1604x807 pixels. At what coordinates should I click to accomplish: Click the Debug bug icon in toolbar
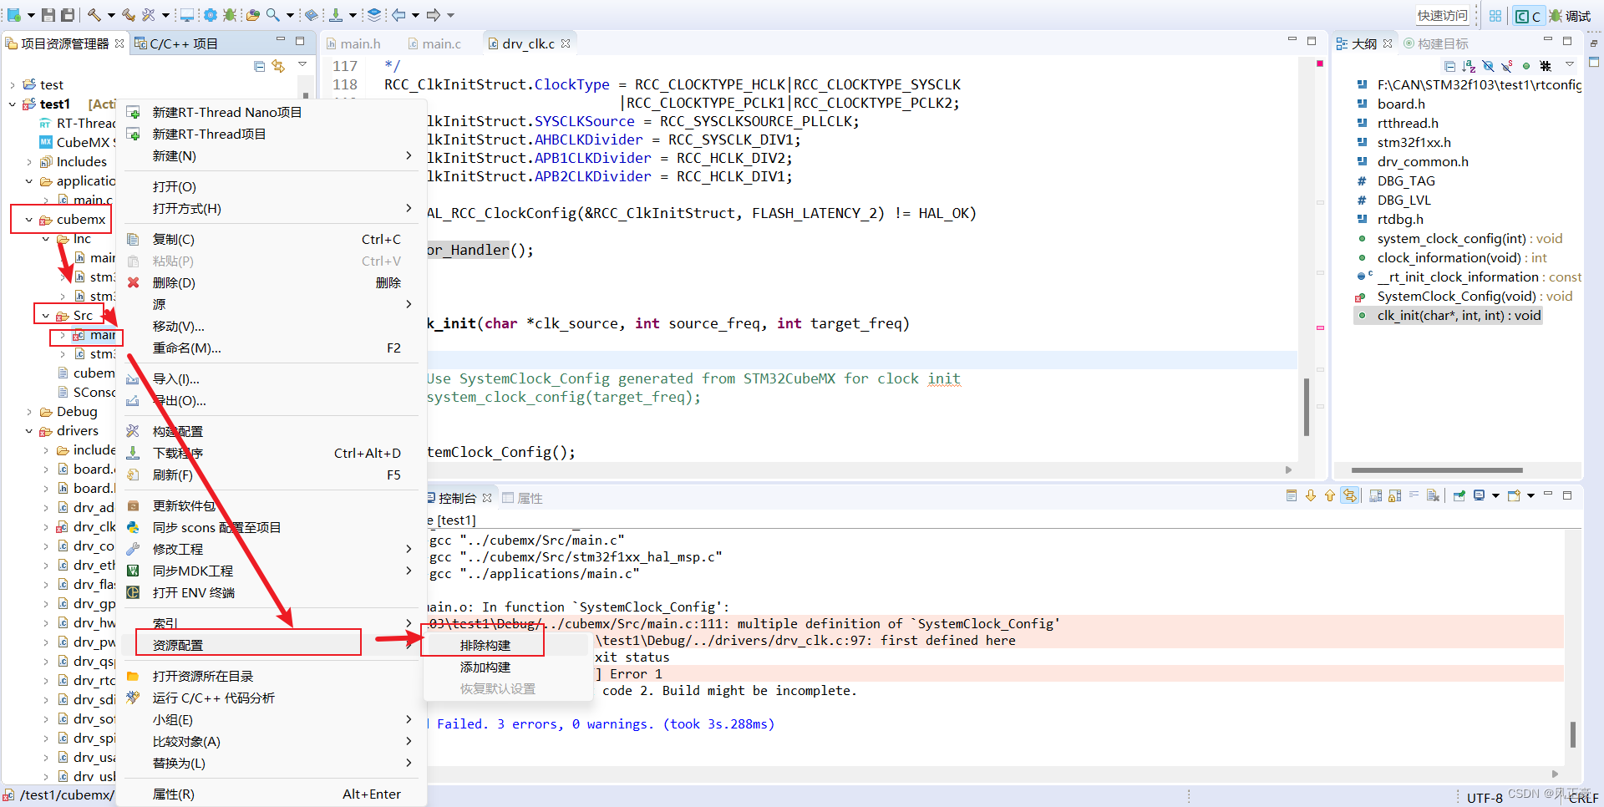point(230,15)
